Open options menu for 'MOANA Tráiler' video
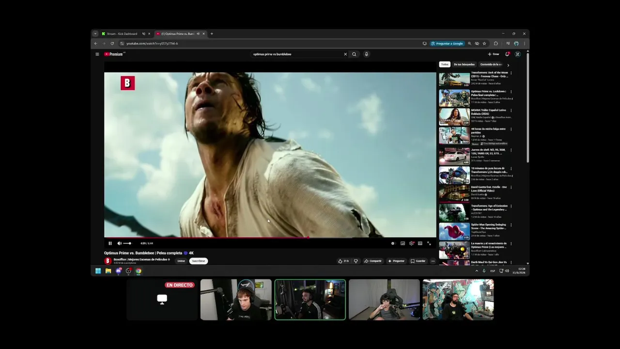Screen dimensions: 620x349 511,111
